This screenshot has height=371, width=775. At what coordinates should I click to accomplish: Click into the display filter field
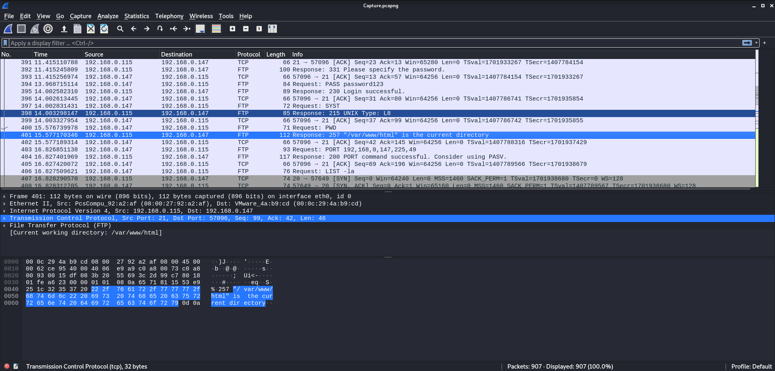[x=375, y=43]
